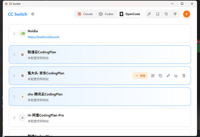Screen dimensions: 200x137
Task: Select the xhs-腾讯云CodingPlan title
Action: point(45,94)
